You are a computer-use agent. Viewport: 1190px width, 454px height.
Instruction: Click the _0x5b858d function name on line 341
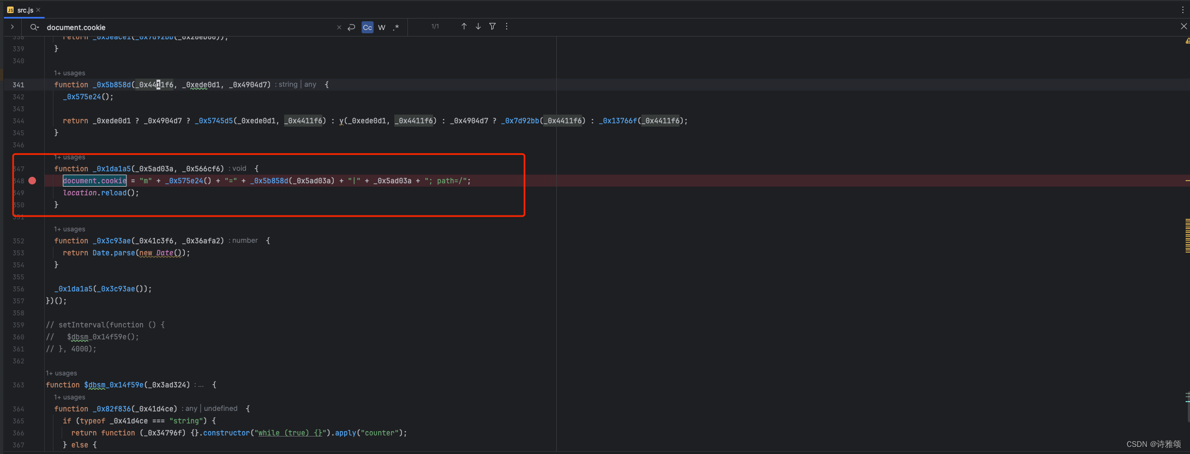[x=112, y=85]
